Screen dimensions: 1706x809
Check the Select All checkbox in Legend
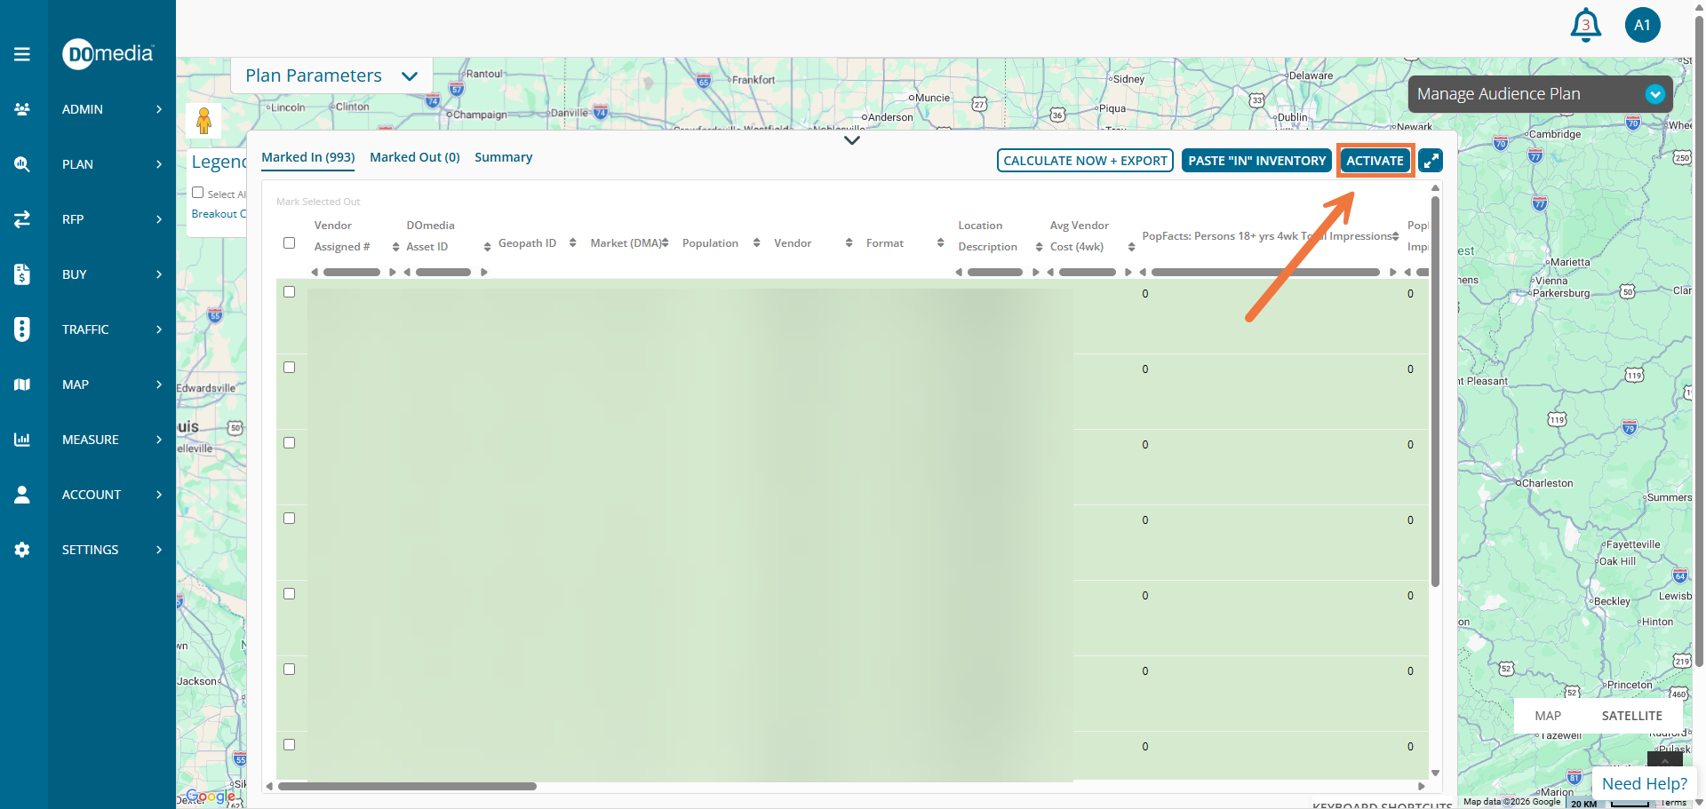(198, 193)
